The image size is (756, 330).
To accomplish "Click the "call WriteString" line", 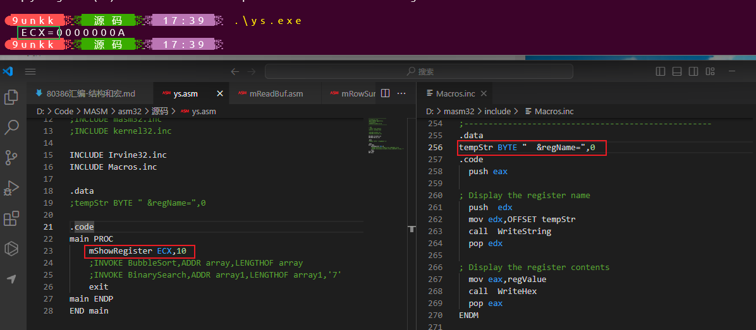I will (509, 232).
